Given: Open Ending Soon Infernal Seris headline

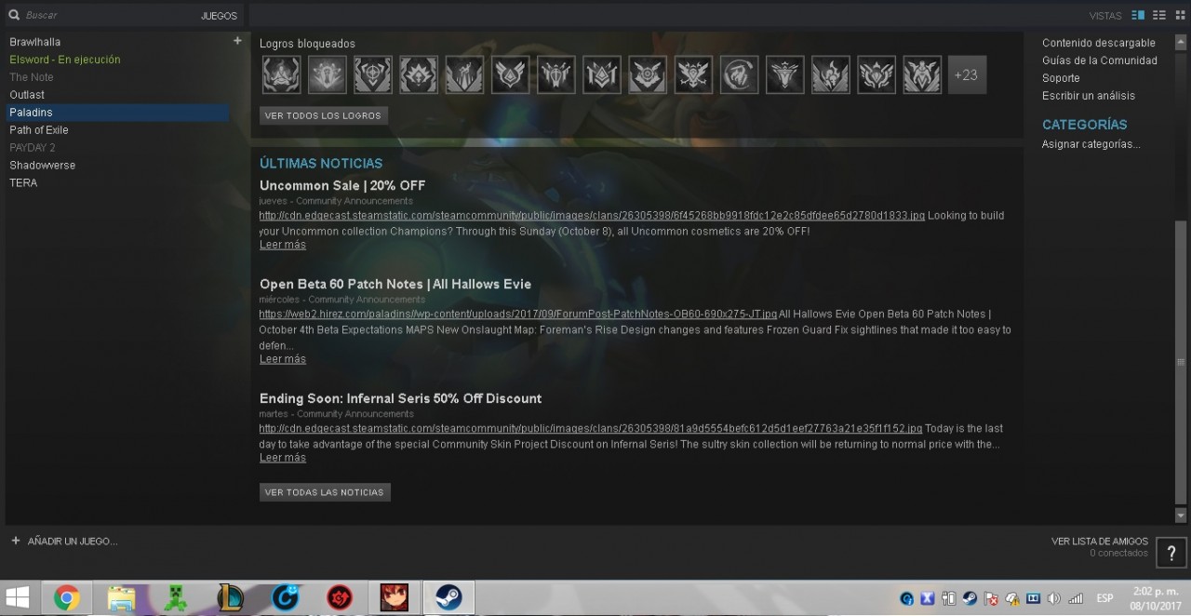Looking at the screenshot, I should [400, 398].
